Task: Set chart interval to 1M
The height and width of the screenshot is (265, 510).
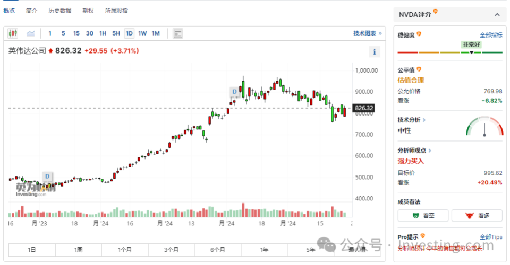Action: click(x=156, y=33)
